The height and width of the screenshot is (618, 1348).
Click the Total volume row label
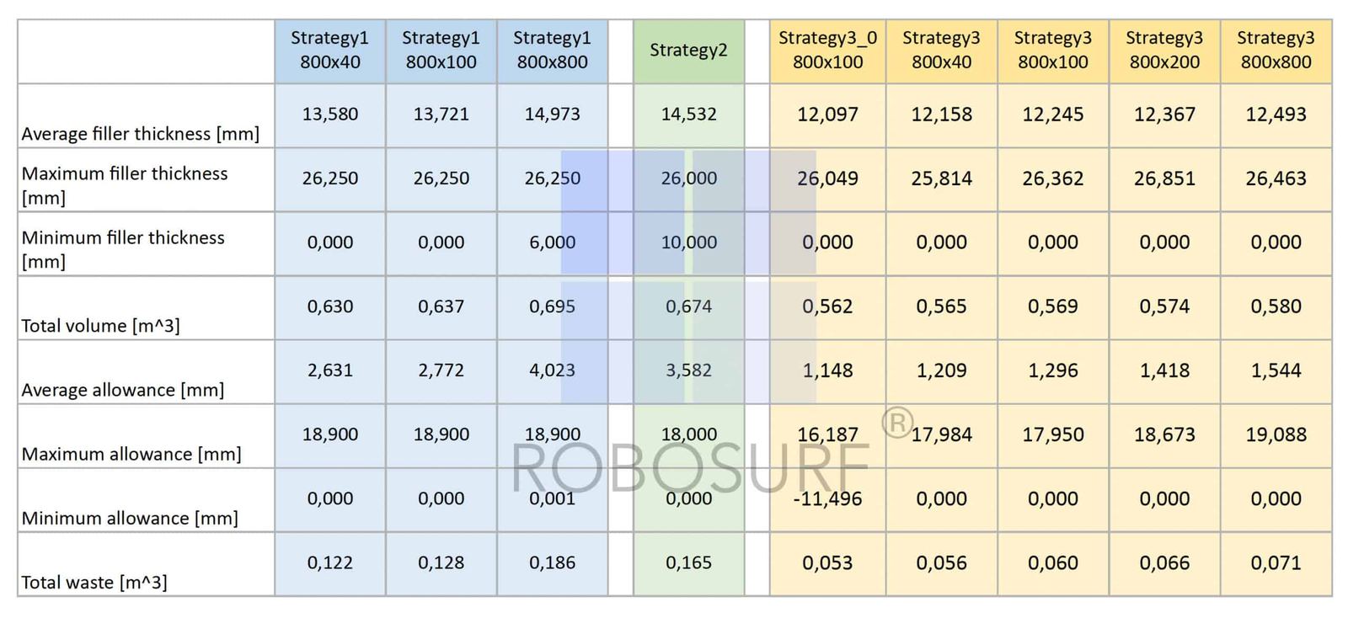pos(100,326)
